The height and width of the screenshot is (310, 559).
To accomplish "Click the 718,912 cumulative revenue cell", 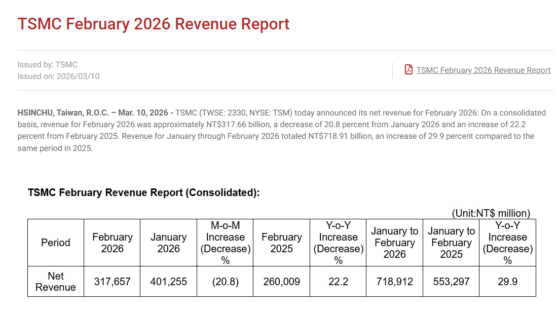I will [x=394, y=282].
